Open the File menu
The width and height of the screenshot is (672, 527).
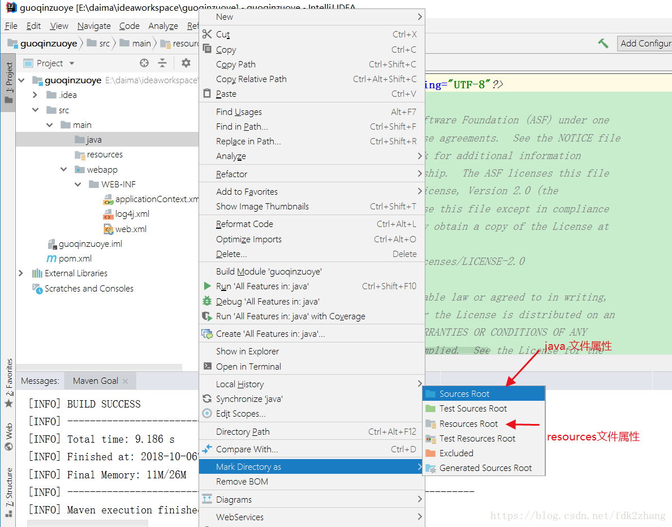[11, 26]
